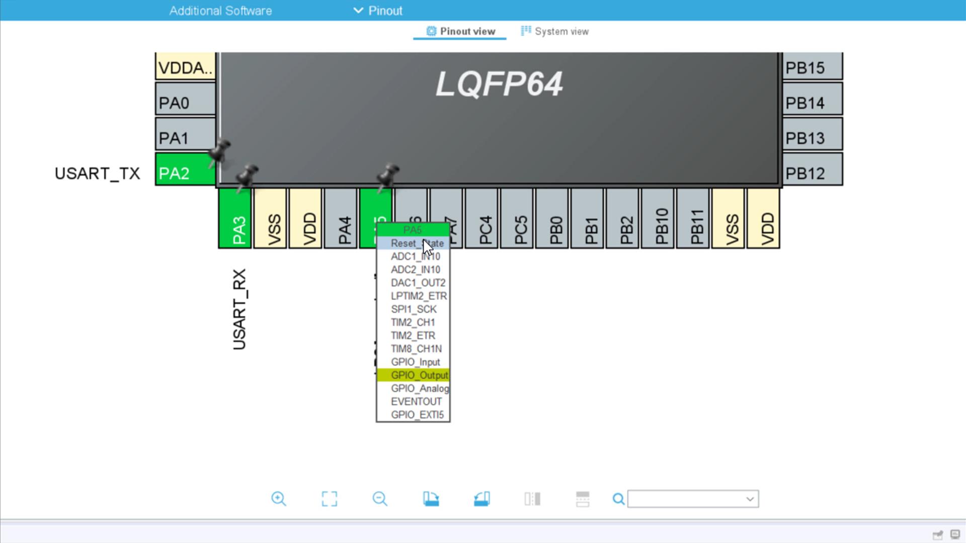The height and width of the screenshot is (543, 966).
Task: Expand the pin search dropdown
Action: point(750,499)
